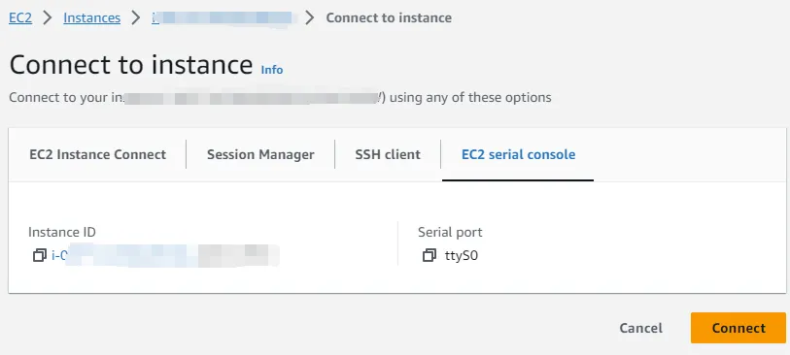Click the Info link beside heading
Screen dimensions: 790x355
[272, 70]
